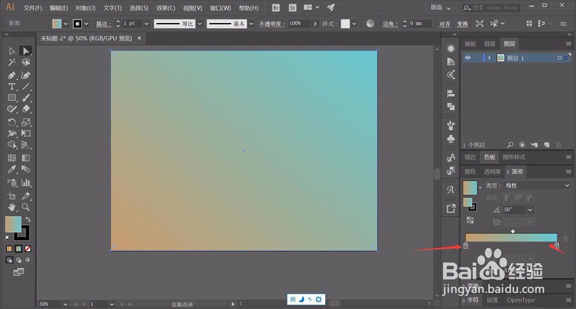Select the Free Transform tool
Image resolution: width=576 pixels, height=309 pixels.
click(25, 133)
